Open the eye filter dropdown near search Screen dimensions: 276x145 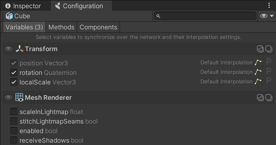click(267, 16)
